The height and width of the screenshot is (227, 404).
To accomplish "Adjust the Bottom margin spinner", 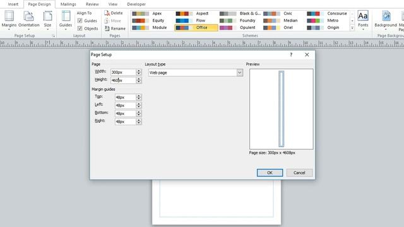I will 139,113.
